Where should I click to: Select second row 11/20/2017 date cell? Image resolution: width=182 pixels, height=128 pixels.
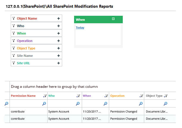[x=95, y=119]
